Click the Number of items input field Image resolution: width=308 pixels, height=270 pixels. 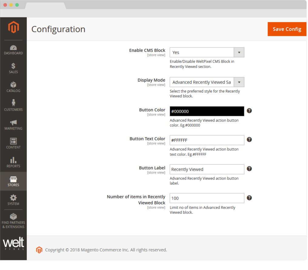207,198
